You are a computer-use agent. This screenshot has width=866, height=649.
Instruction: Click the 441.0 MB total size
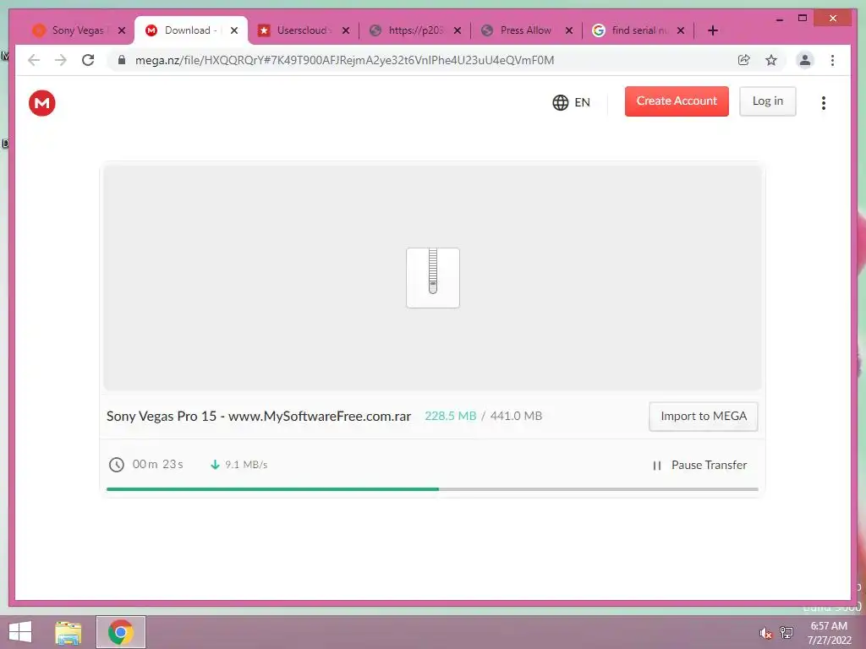coord(516,416)
